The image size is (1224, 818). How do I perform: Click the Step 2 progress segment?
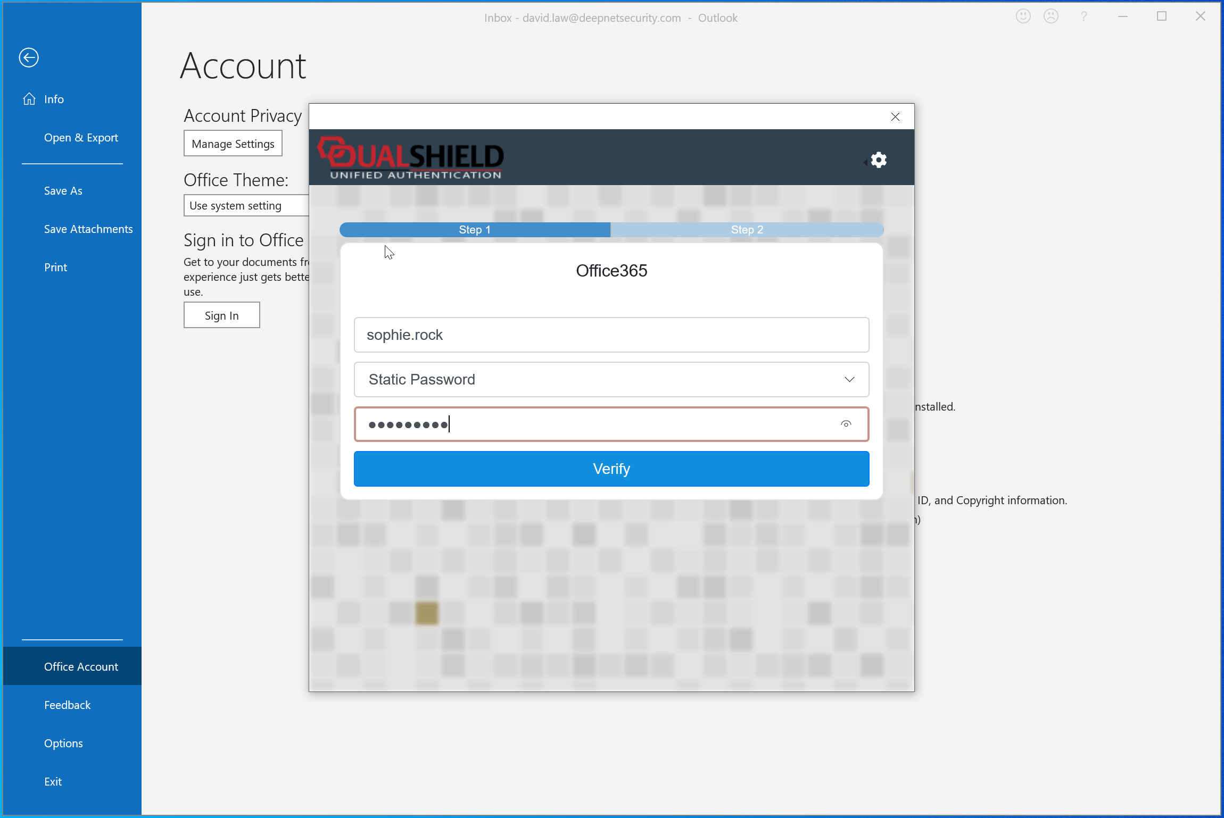point(747,230)
